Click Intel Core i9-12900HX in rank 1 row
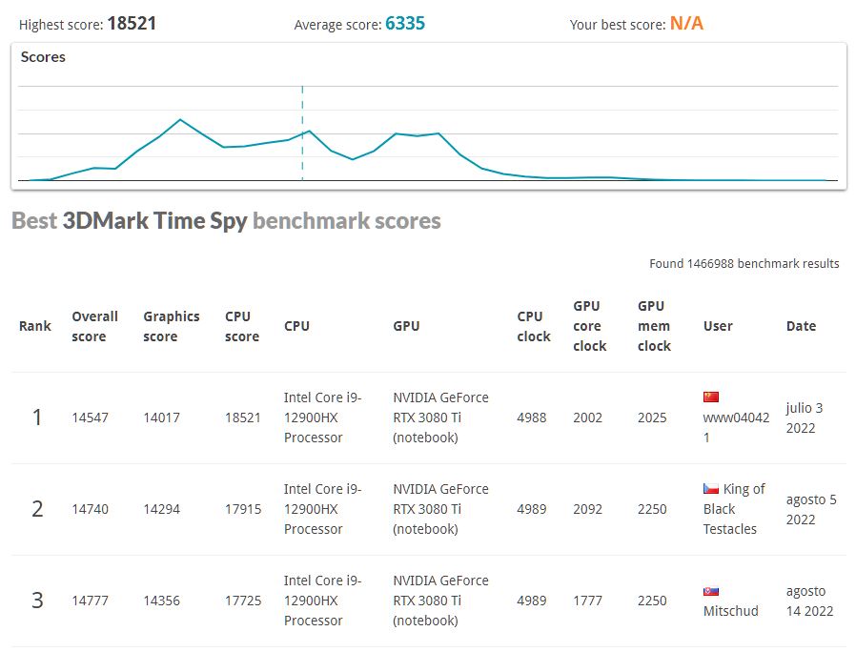The image size is (856, 652). coord(322,418)
